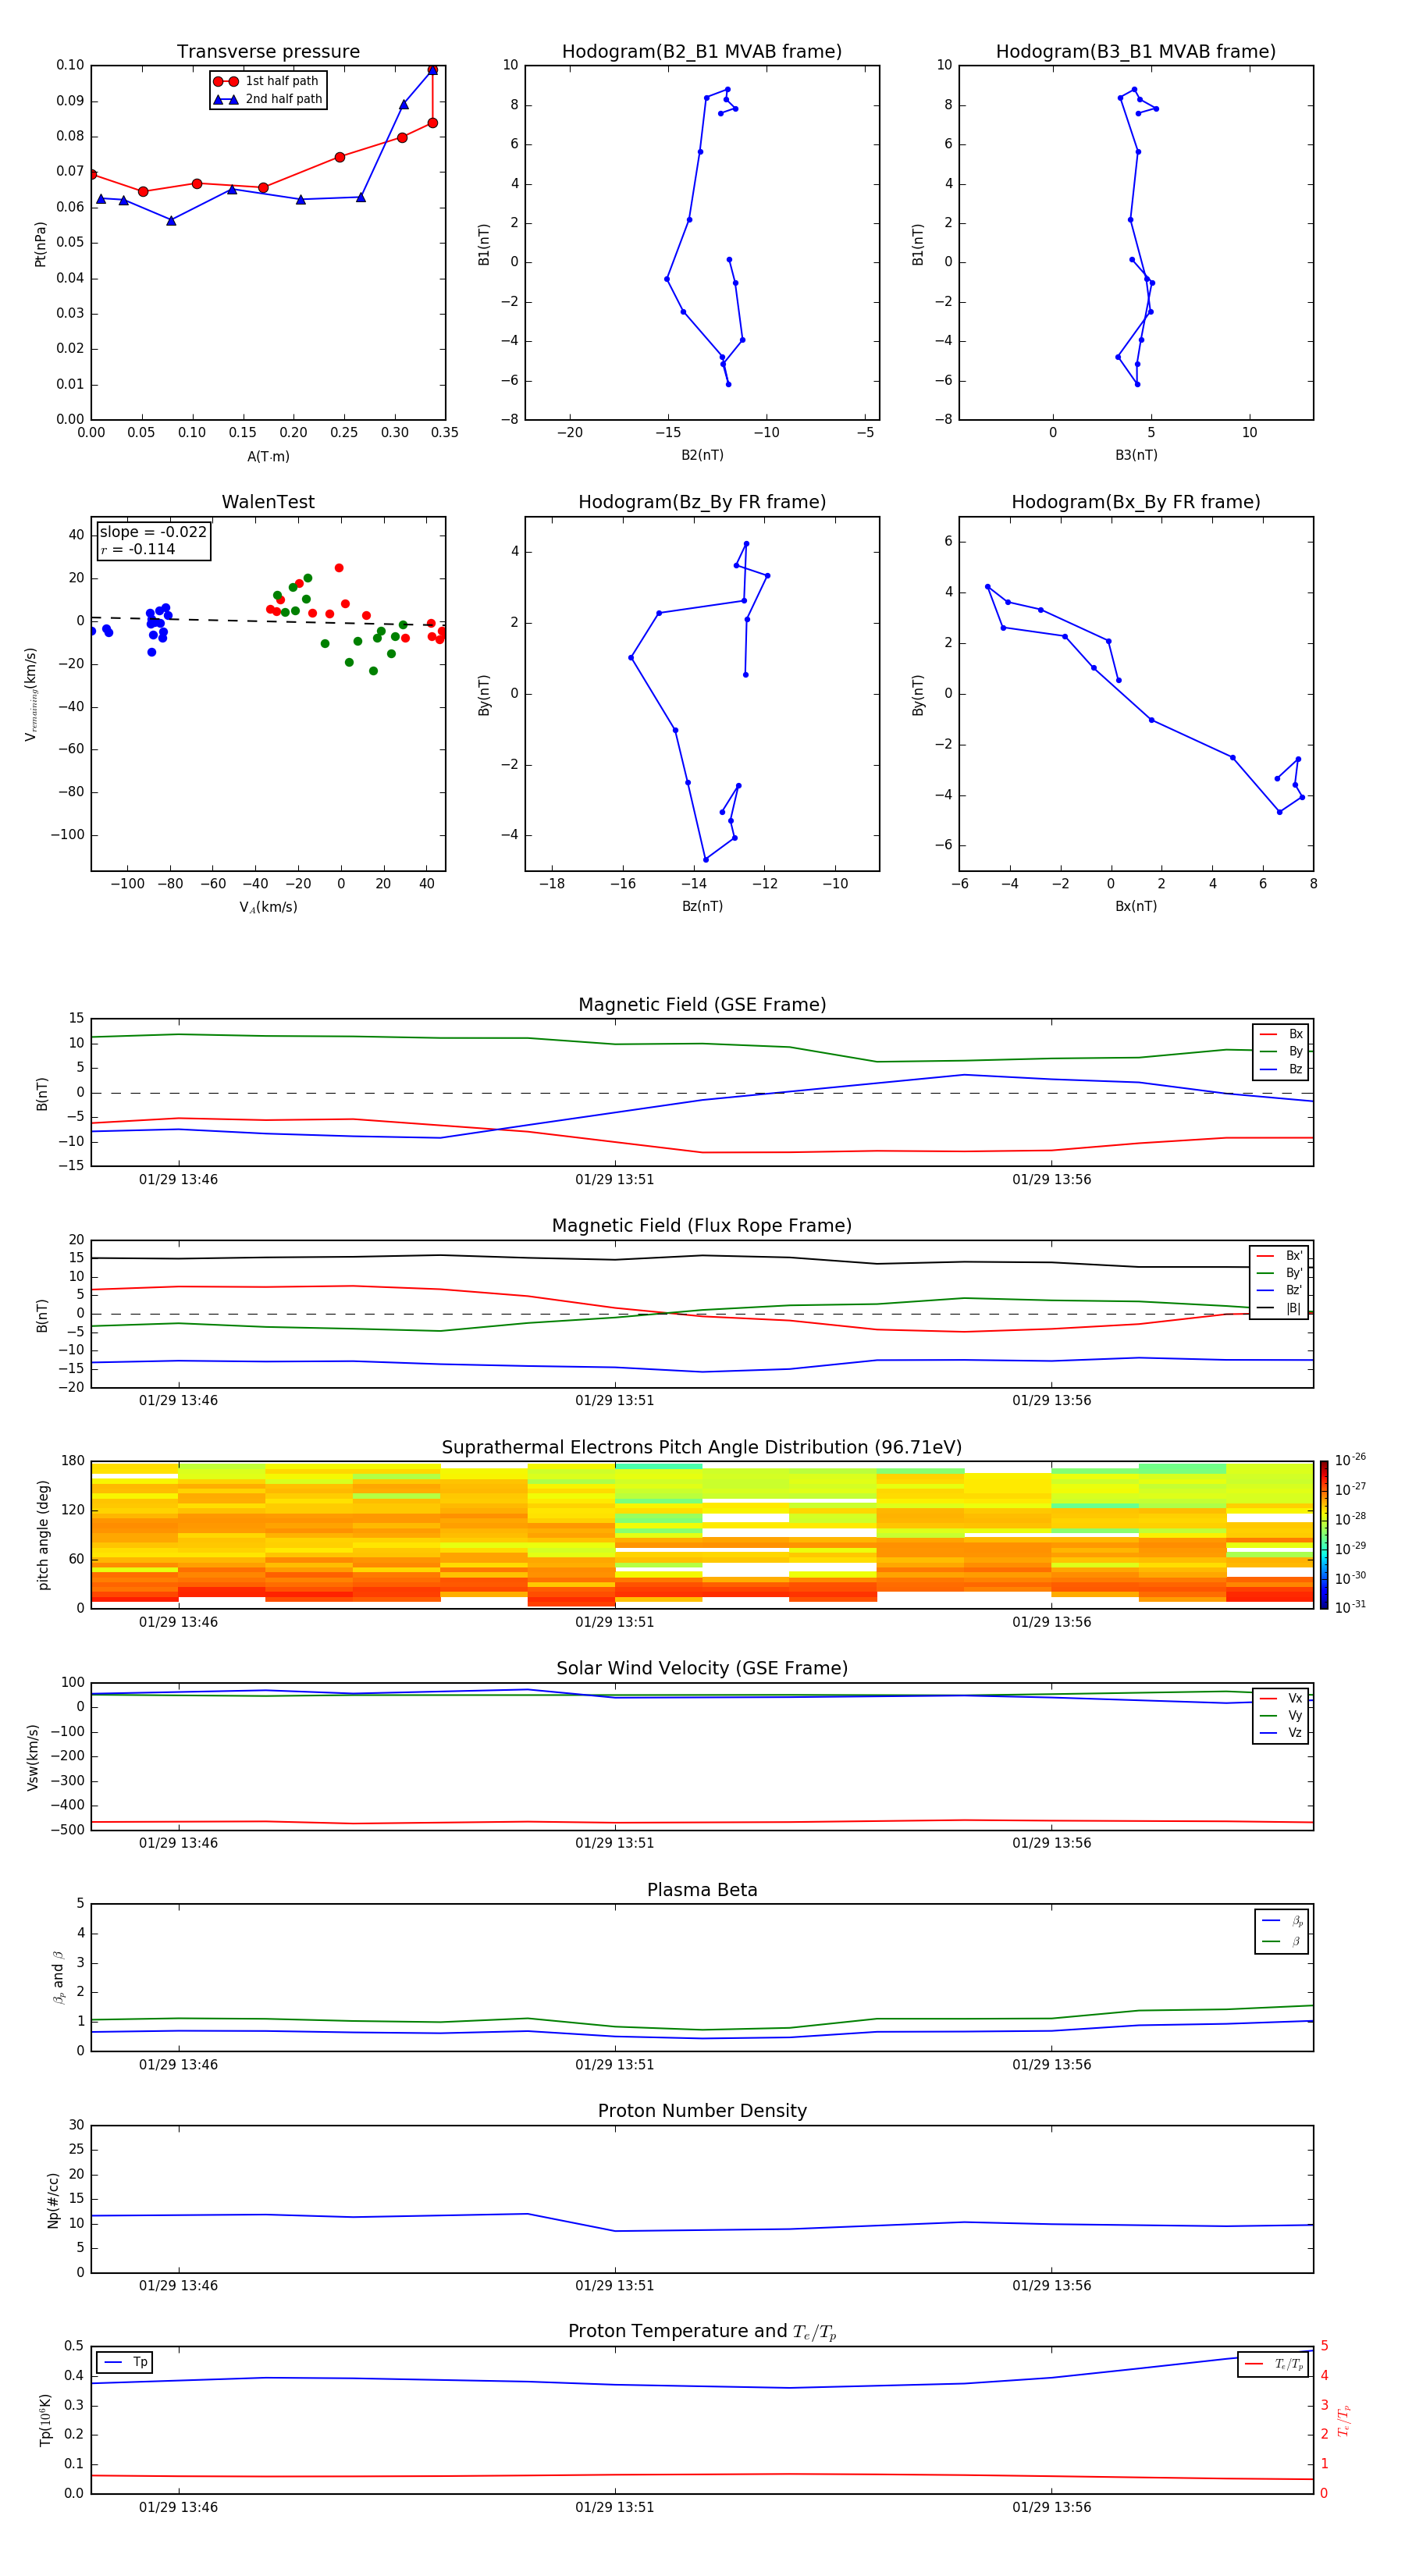The width and height of the screenshot is (1405, 2576).
Task: Click the Suprathermal Electrons Pitch Angle title
Action: (702, 1448)
